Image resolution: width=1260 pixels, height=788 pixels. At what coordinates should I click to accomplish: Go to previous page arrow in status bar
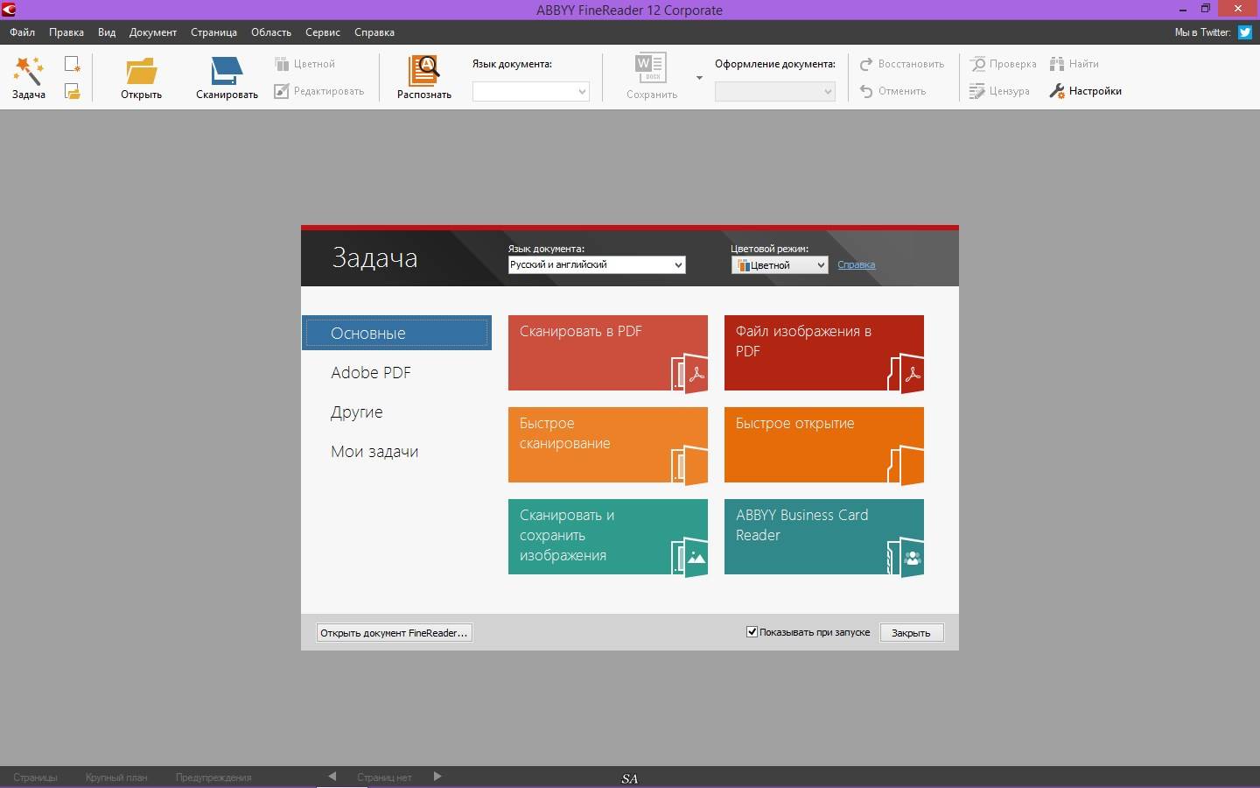pos(332,777)
